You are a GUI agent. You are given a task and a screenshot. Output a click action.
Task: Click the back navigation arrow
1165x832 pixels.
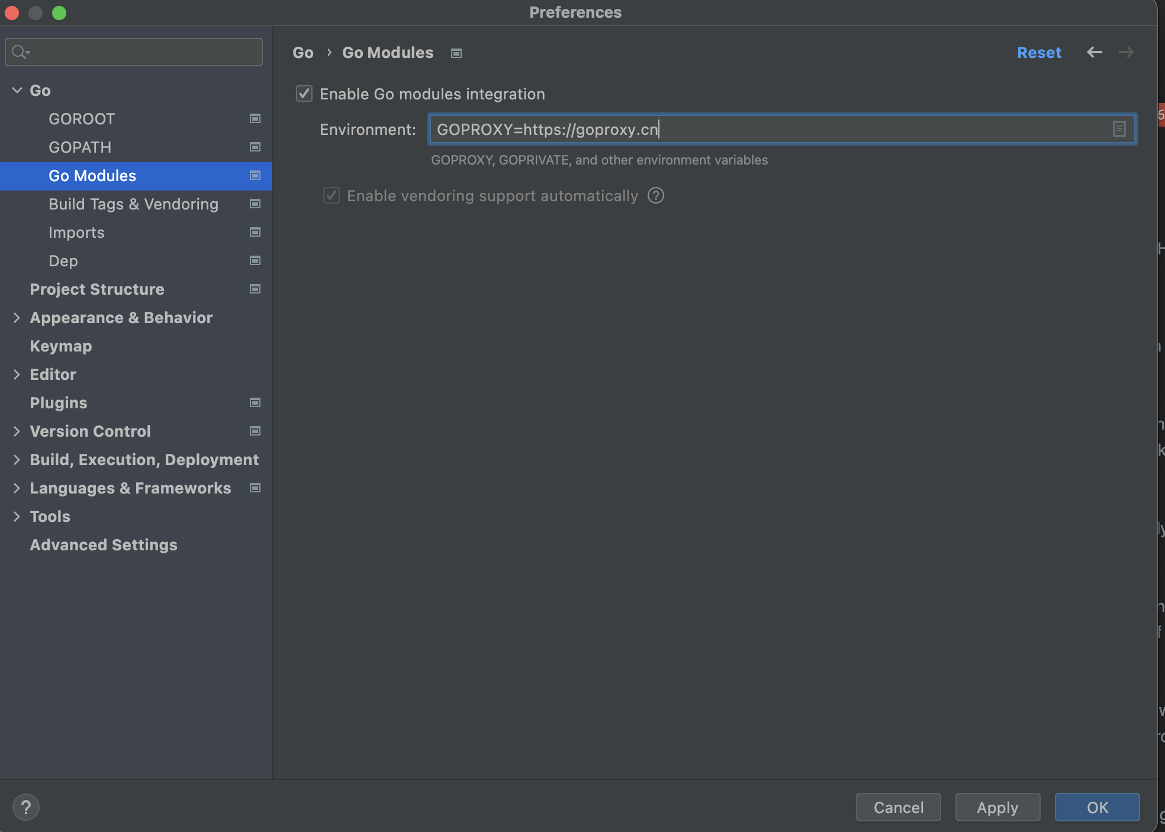pyautogui.click(x=1095, y=52)
